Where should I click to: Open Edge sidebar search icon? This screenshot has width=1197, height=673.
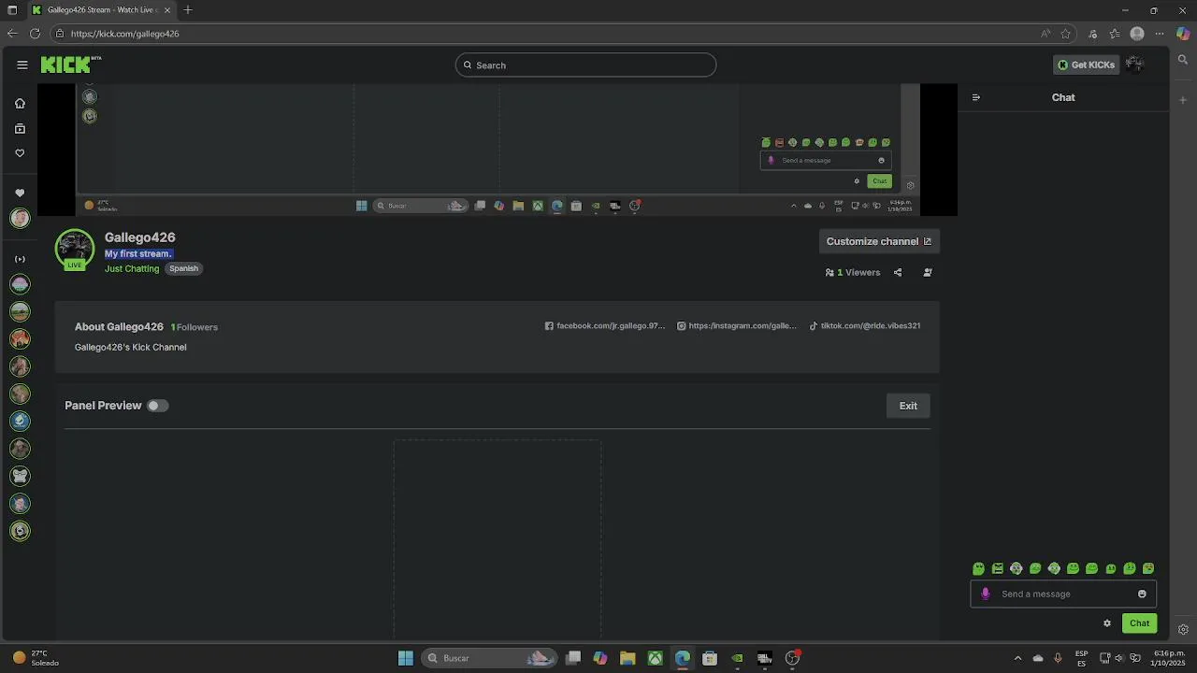1183,59
